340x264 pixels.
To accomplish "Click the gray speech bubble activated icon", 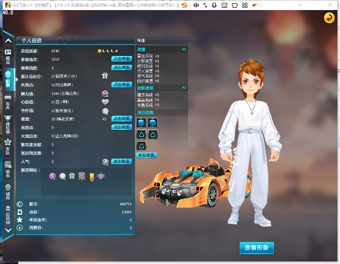I will 63,176.
